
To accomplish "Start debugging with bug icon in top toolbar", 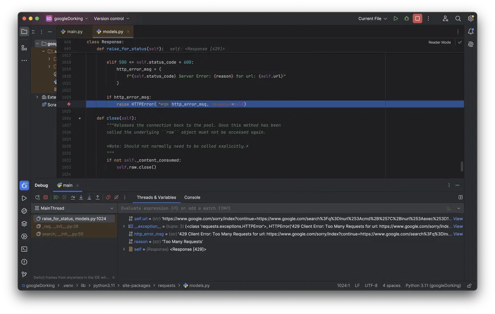I will point(407,19).
